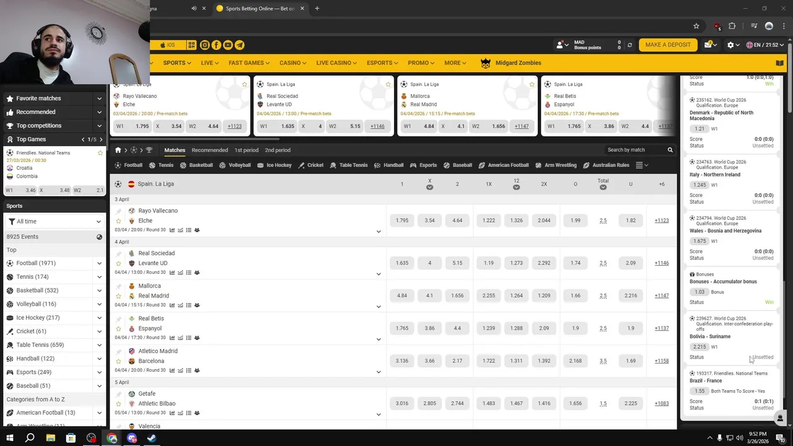This screenshot has height=446, width=793.
Task: Filter by Table Tennis in sport bar
Action: coord(349,165)
